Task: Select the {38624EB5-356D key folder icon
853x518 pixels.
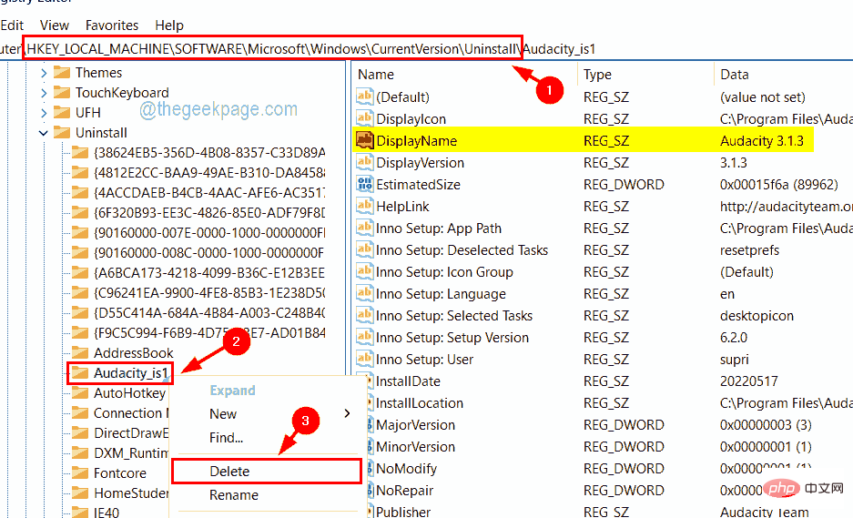Action: click(x=80, y=153)
